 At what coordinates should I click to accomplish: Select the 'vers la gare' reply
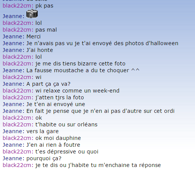tap(43, 131)
